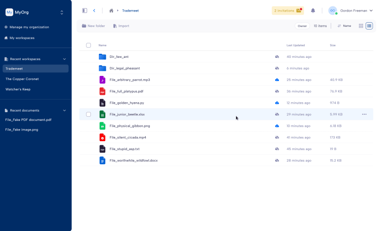
Task: Switch to list view layout
Action: pyautogui.click(x=369, y=26)
